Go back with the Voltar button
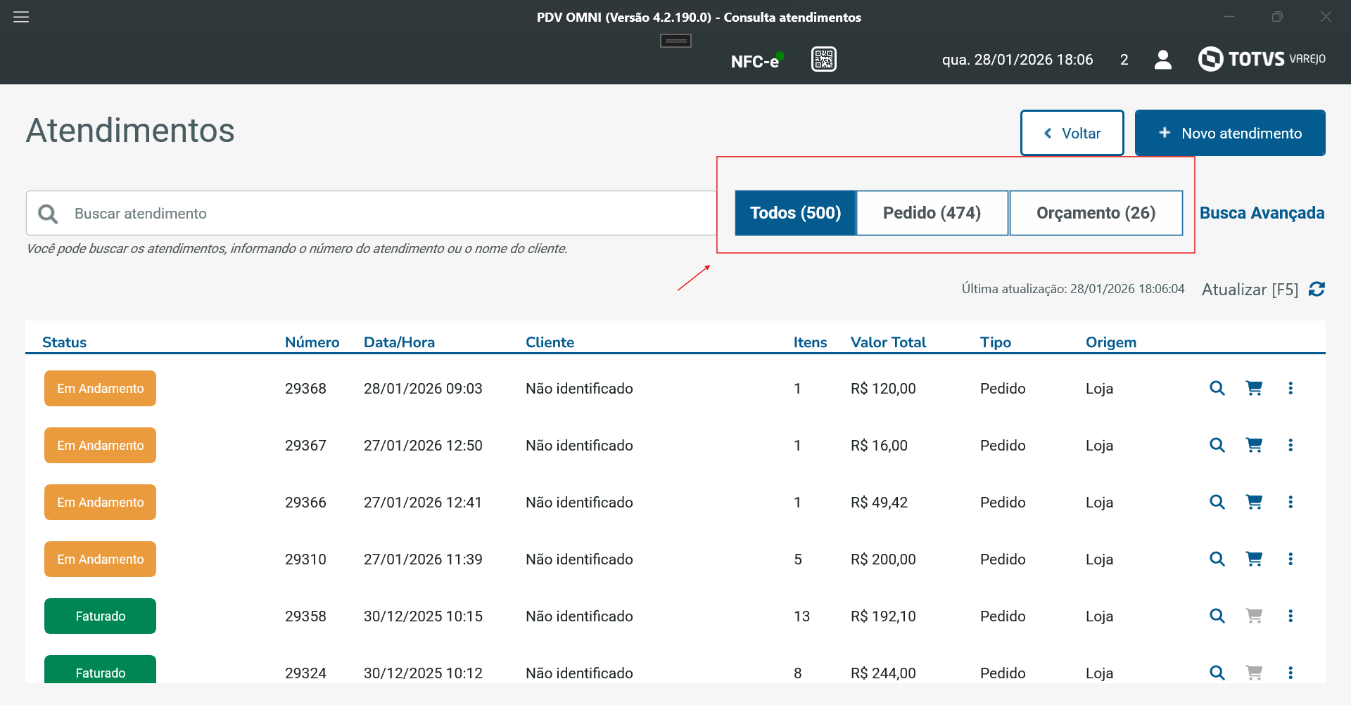This screenshot has height=705, width=1351. point(1072,133)
